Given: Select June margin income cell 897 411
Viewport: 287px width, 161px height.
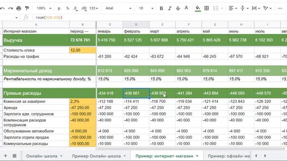Looking at the screenshot, I should click(241, 71).
